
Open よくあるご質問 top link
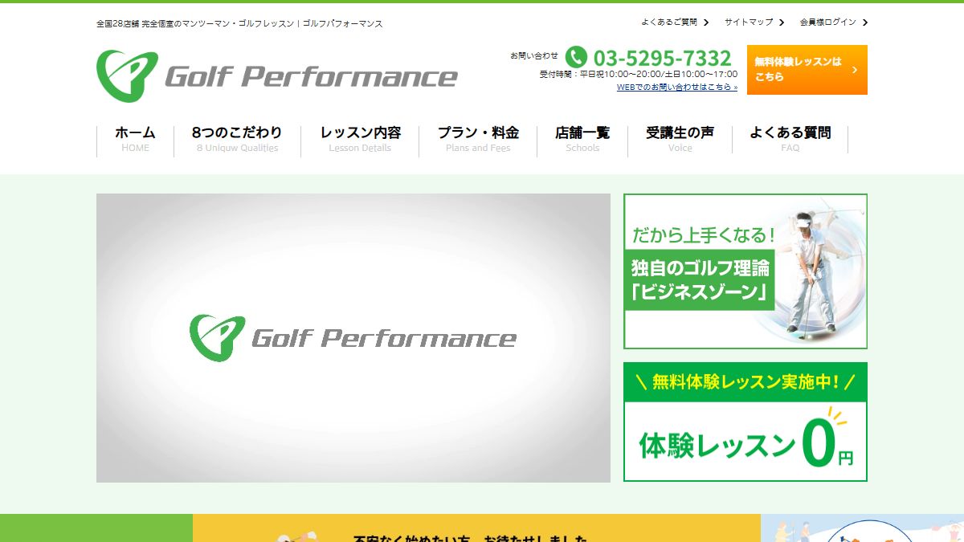(x=669, y=22)
